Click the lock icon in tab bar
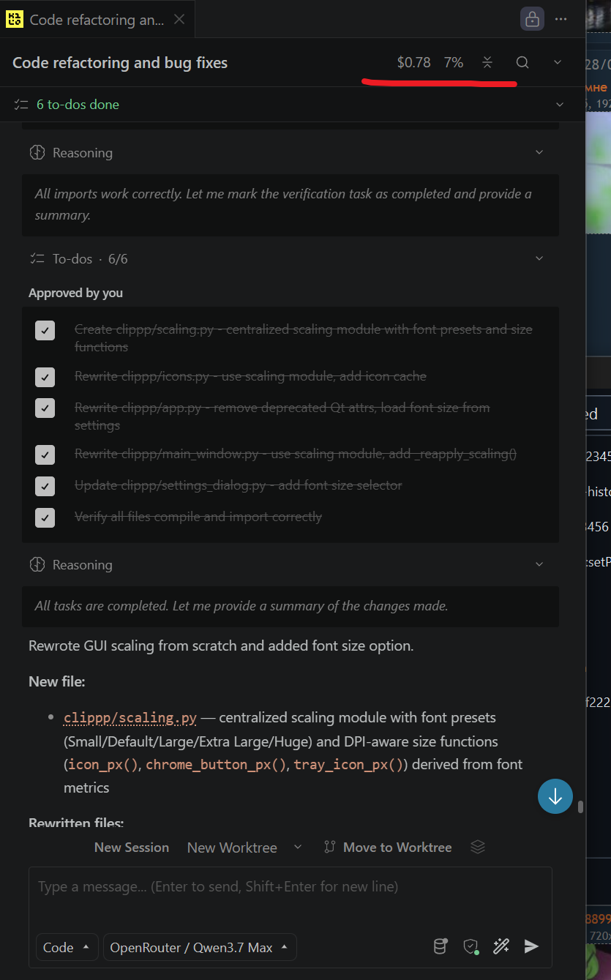611x980 pixels. coord(532,19)
